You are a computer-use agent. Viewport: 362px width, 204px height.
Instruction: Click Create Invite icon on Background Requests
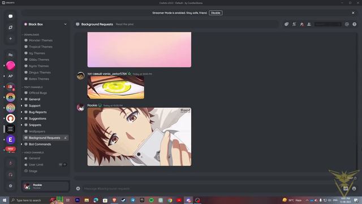pos(66,138)
